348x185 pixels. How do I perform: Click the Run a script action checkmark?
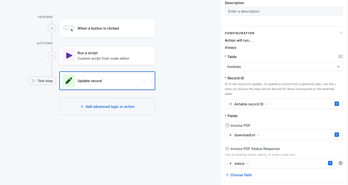coord(52,55)
